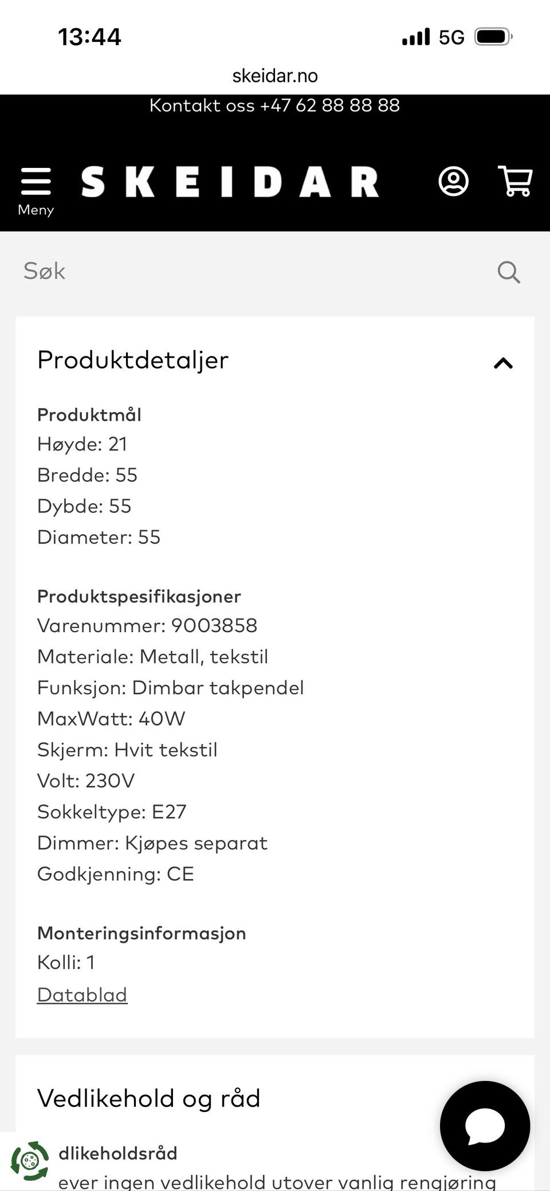This screenshot has width=550, height=1191.
Task: Tap the battery icon in status bar
Action: coord(493,37)
